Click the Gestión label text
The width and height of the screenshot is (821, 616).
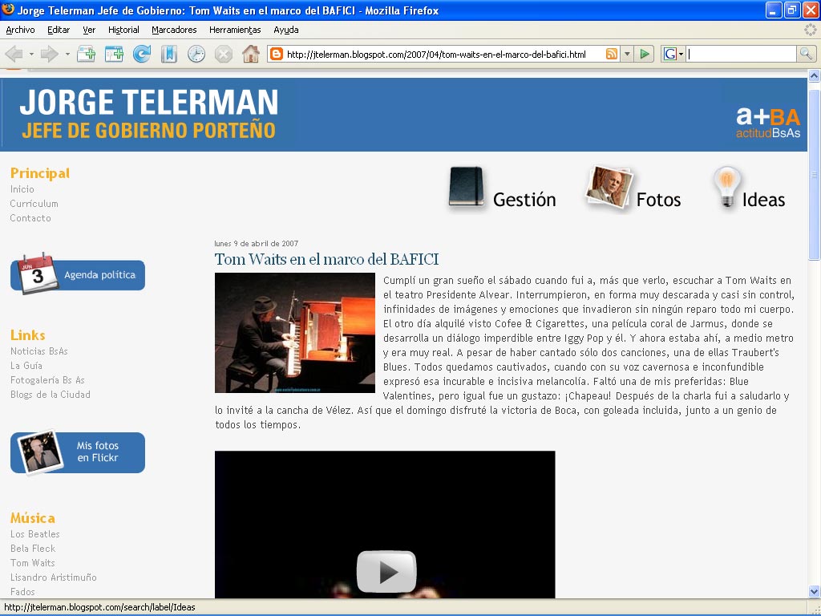524,200
